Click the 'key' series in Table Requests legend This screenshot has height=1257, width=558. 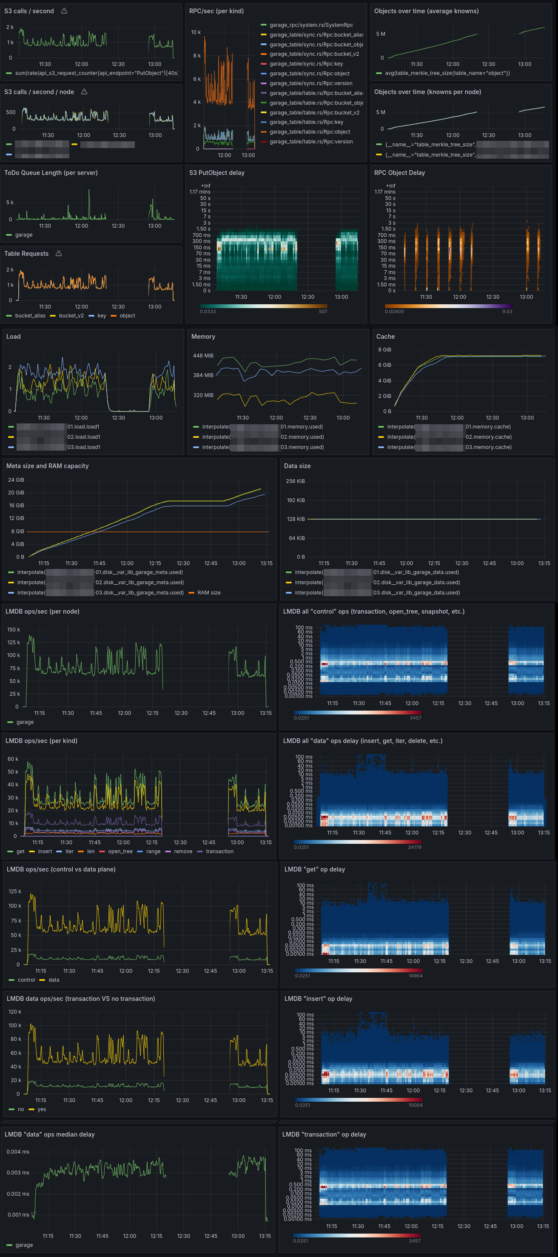point(102,316)
